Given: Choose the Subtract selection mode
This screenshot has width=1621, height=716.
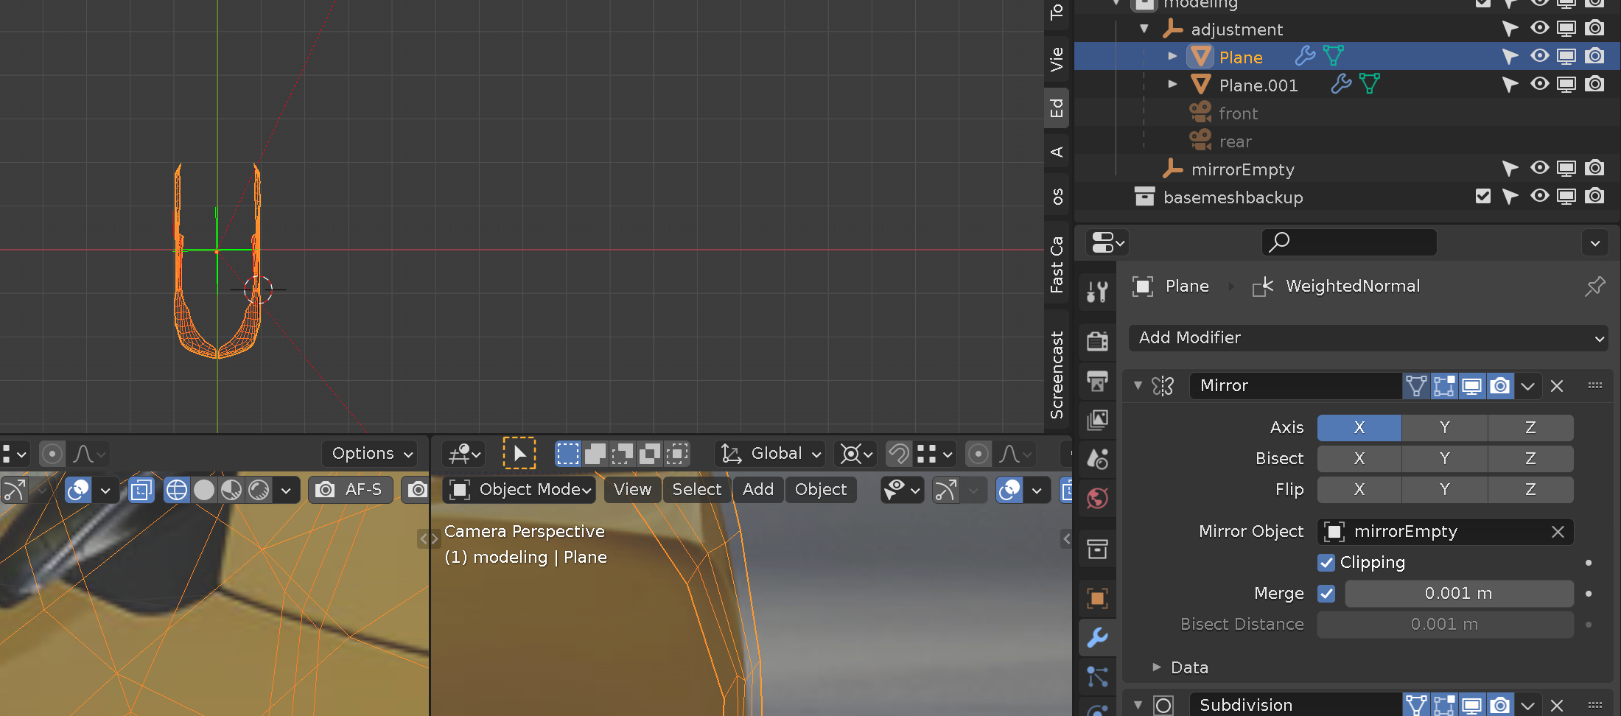Looking at the screenshot, I should (x=622, y=453).
